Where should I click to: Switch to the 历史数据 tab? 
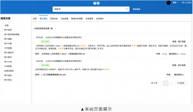pyautogui.click(x=64, y=19)
